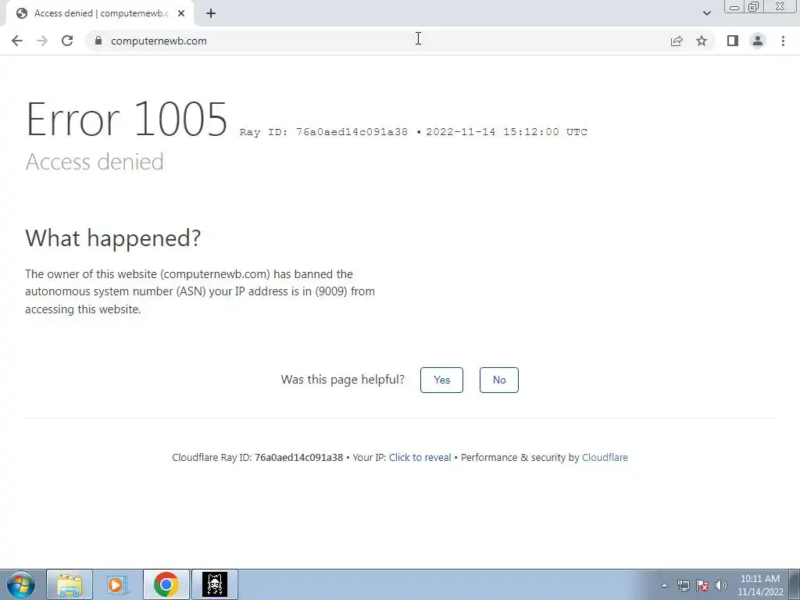This screenshot has width=800, height=600.
Task: Answer No to page helpful question
Action: pyautogui.click(x=499, y=380)
